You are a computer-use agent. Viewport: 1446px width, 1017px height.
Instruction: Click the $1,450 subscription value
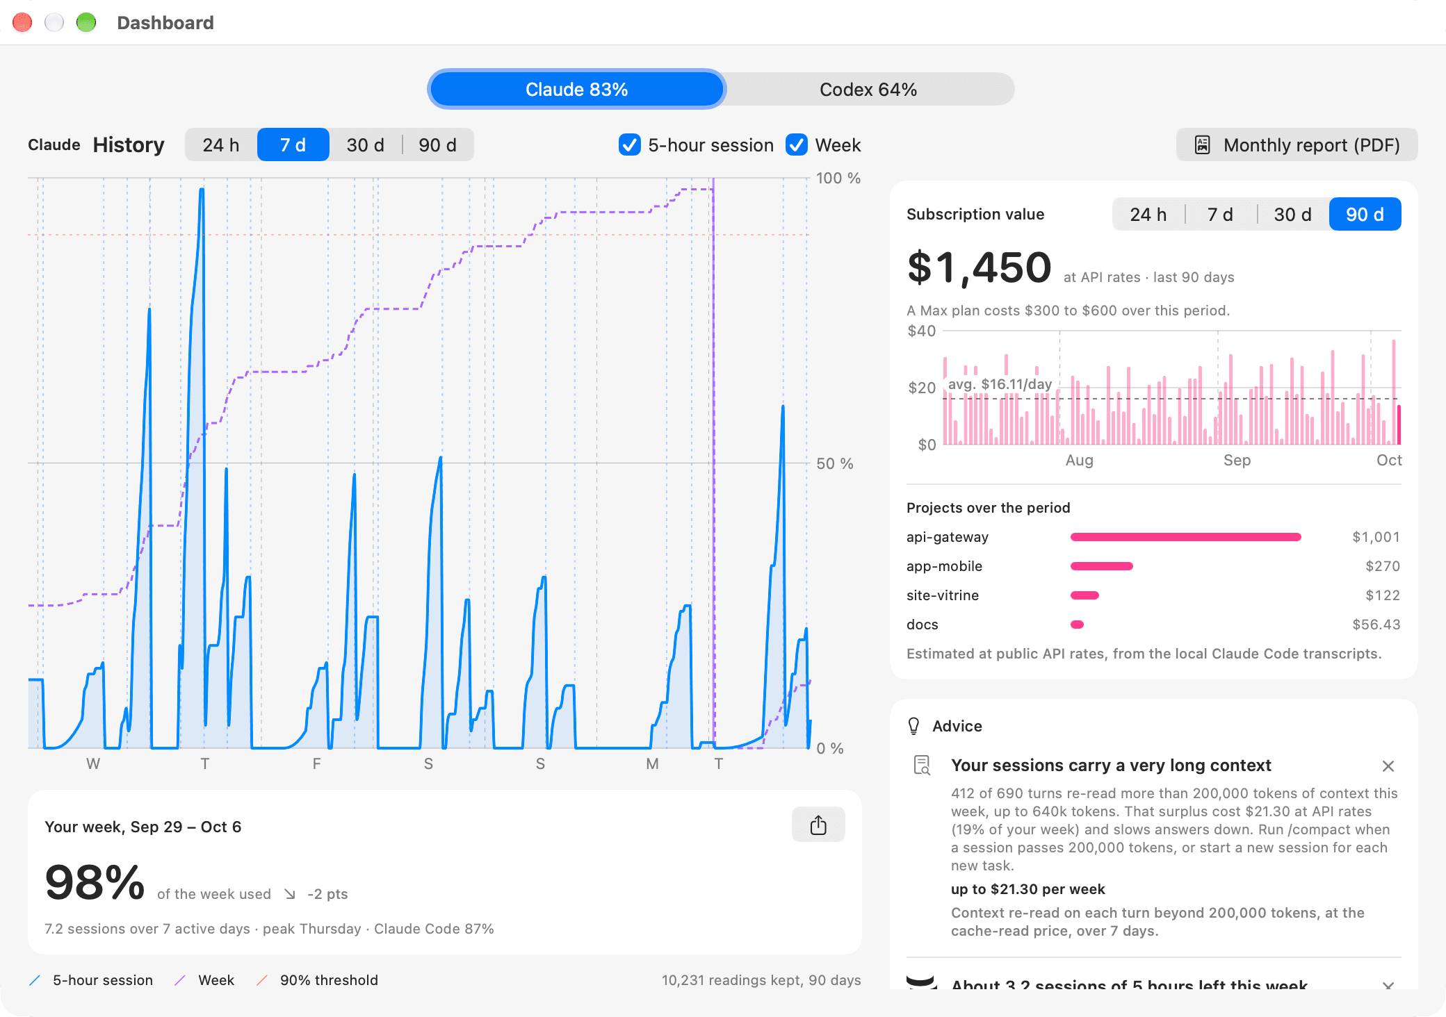979,267
